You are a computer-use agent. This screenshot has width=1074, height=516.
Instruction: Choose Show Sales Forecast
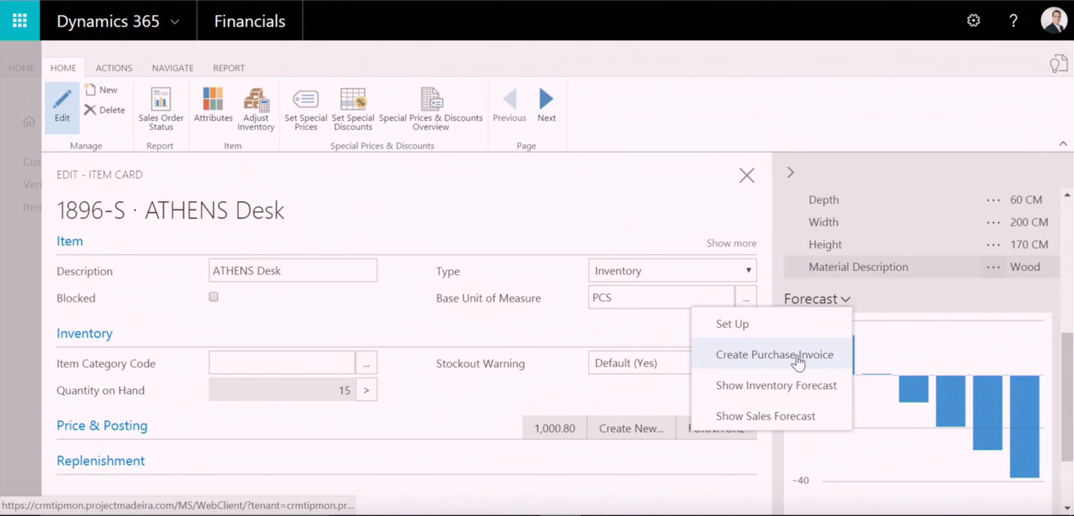coord(772,416)
